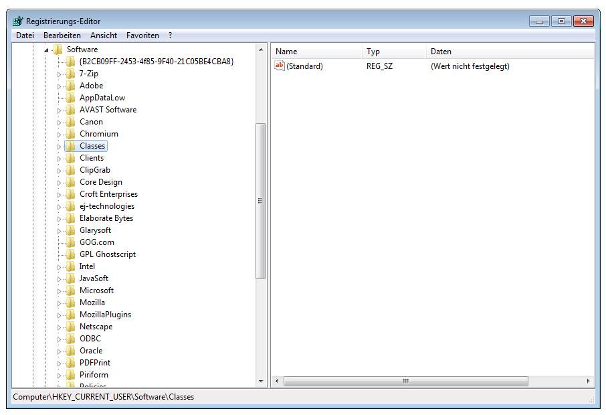Click the Mozilla key folder icon
606x415 pixels.
pyautogui.click(x=70, y=303)
